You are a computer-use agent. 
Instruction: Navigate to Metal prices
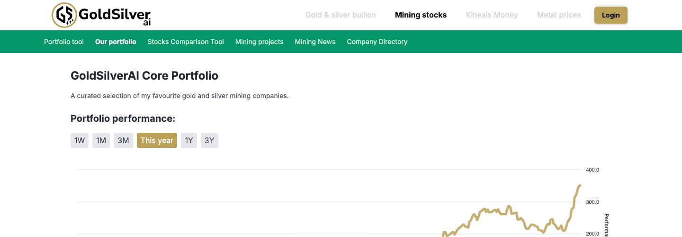point(559,15)
